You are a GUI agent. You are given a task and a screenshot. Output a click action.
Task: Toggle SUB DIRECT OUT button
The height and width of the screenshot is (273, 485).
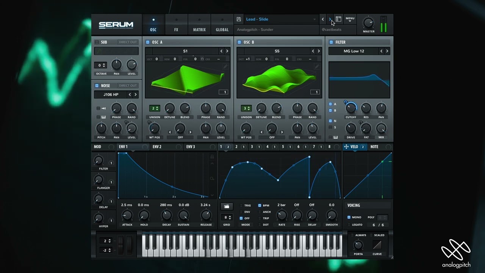[128, 42]
